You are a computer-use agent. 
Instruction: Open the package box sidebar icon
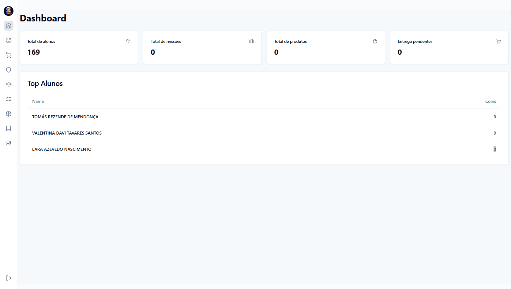tap(9, 114)
